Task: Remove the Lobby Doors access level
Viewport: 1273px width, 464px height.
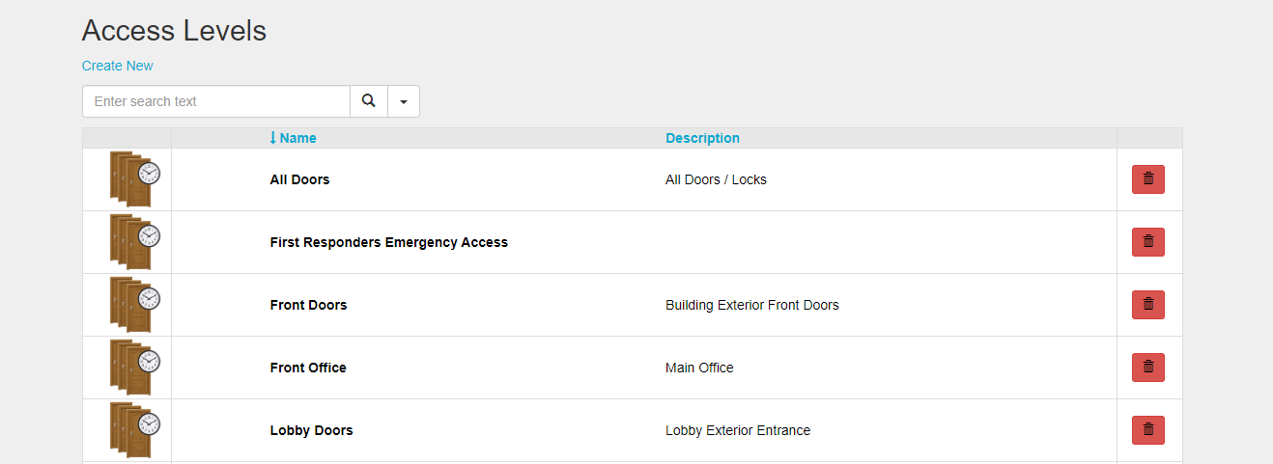Action: [1148, 430]
